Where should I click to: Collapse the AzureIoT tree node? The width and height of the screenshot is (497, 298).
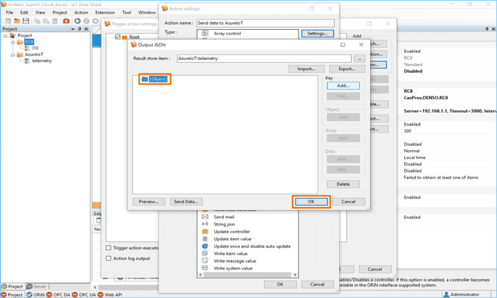(13, 55)
